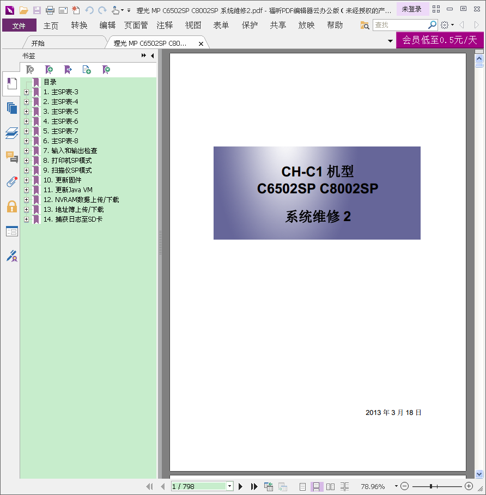Expand the '14. 捕获日志至SD卡' bookmark
486x495 pixels.
click(x=27, y=219)
